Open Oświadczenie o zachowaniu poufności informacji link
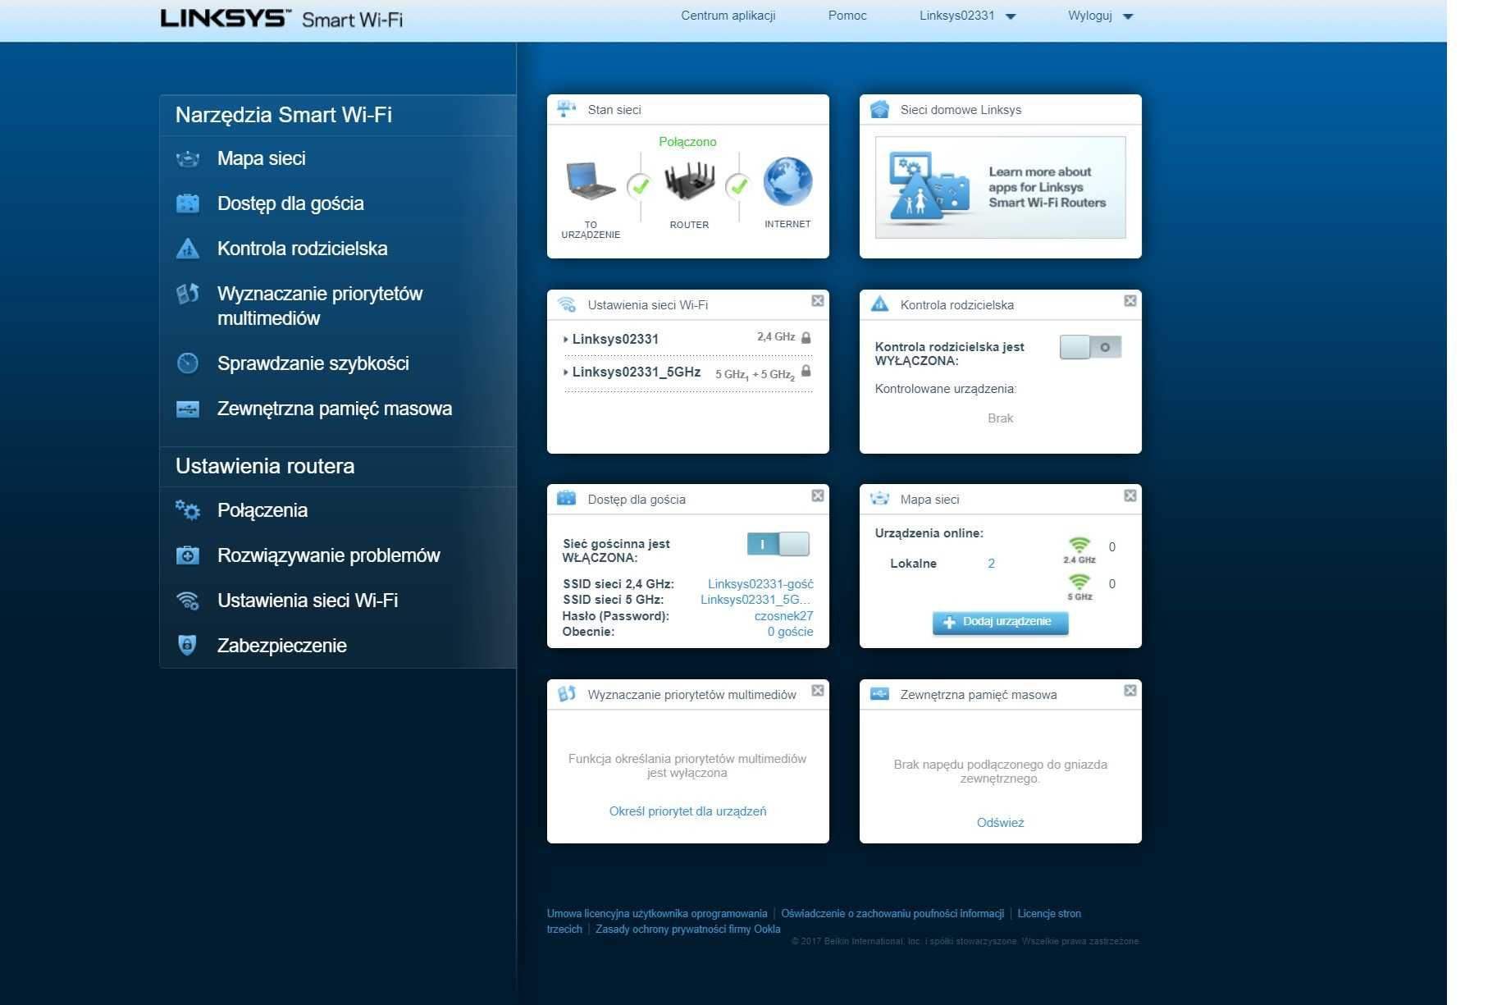This screenshot has height=1005, width=1497. (892, 914)
